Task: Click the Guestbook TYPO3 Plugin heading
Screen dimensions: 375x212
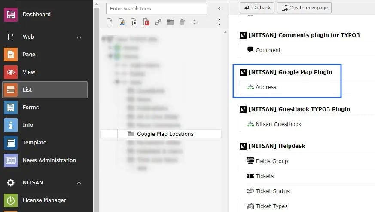Action: 299,109
